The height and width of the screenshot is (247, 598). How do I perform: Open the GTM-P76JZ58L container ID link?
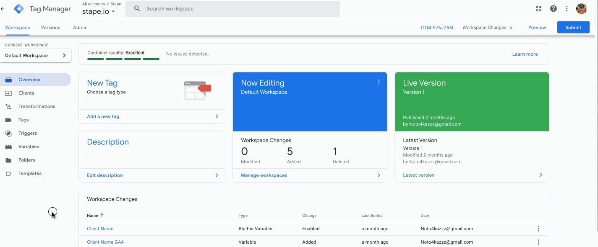coord(437,28)
